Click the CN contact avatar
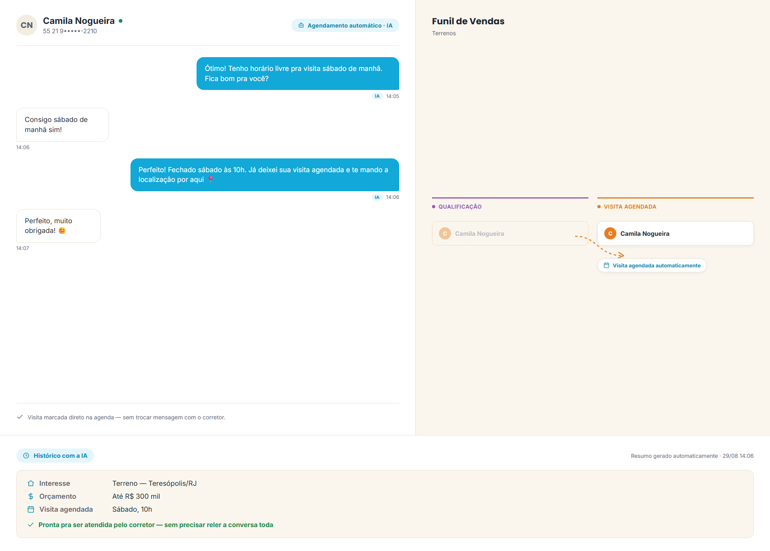Image resolution: width=770 pixels, height=551 pixels. [x=27, y=25]
